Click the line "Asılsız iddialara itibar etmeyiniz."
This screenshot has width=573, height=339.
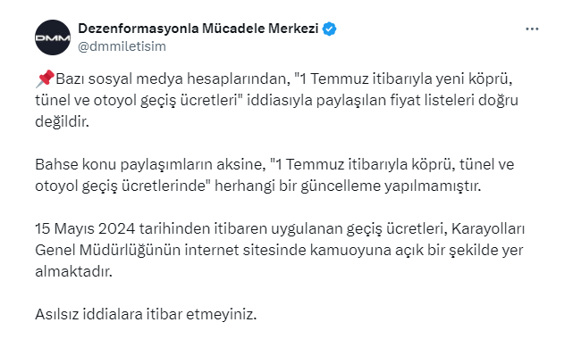(x=146, y=314)
